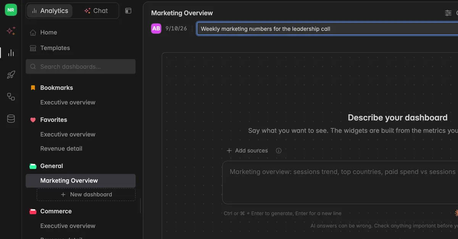
Task: Click the info icon beside Add sources
Action: (279, 151)
